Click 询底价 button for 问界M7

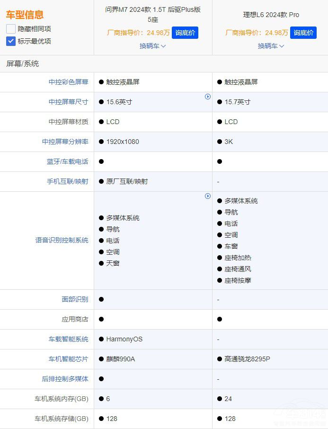(x=185, y=33)
